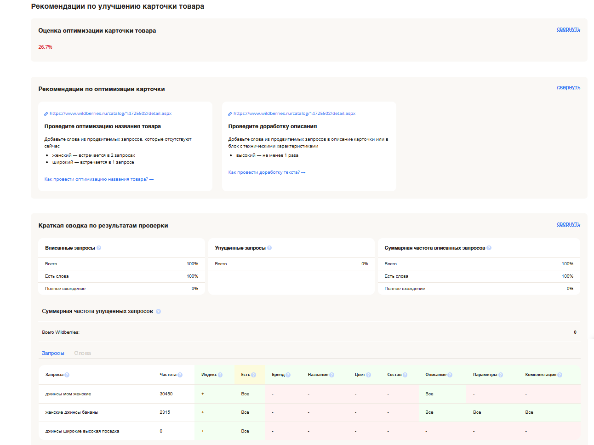This screenshot has width=594, height=445.
Task: Click Все in Параметры column
Action: (477, 412)
